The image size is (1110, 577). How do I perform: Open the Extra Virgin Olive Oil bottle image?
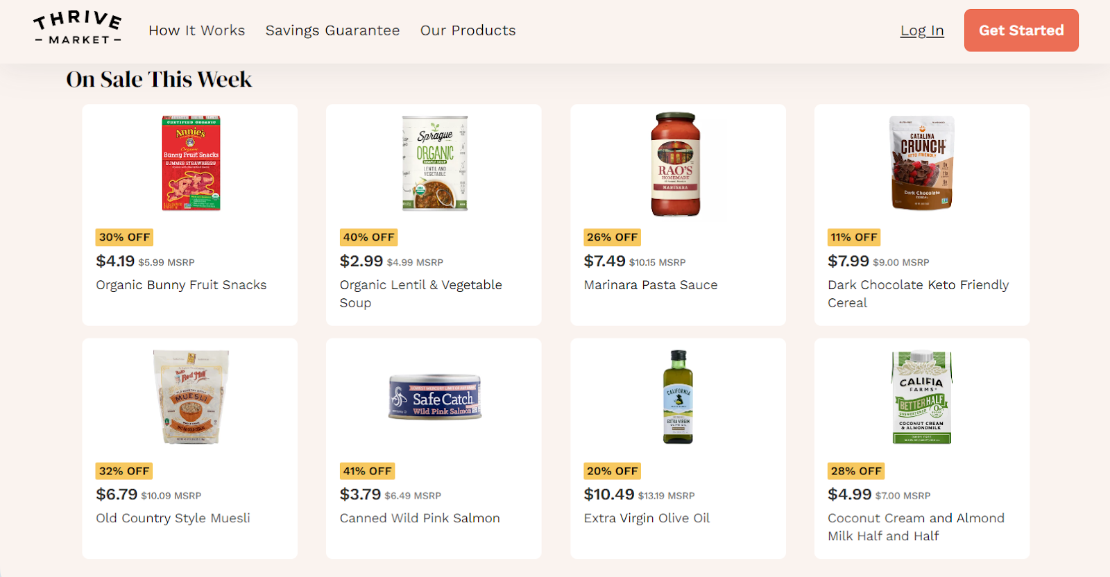click(678, 397)
